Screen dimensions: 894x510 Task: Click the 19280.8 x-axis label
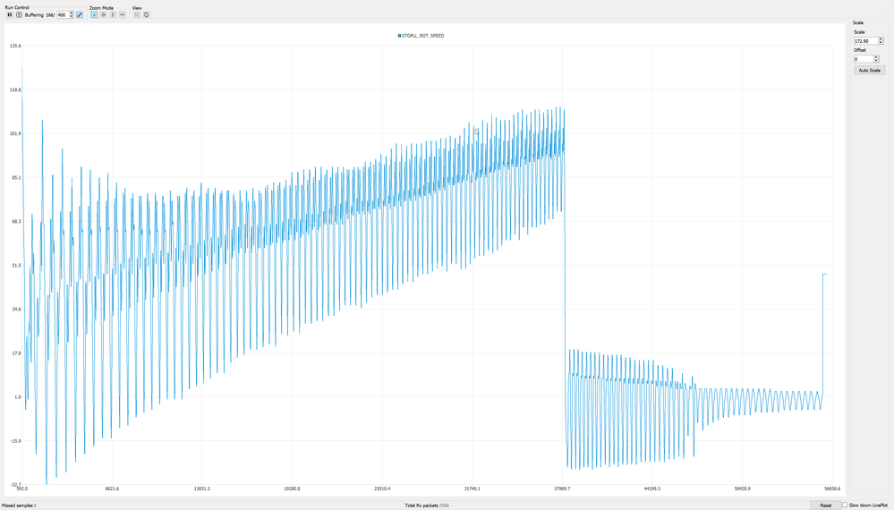click(292, 489)
